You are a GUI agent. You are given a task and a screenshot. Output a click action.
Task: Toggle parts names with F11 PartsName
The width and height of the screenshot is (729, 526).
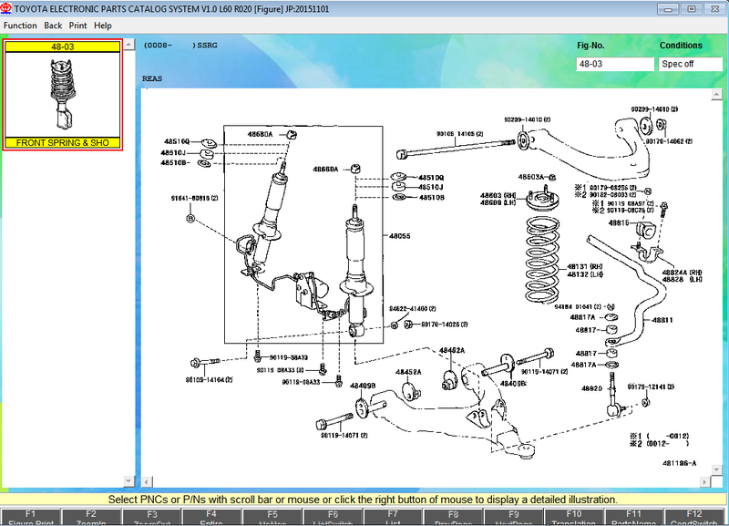(x=635, y=518)
